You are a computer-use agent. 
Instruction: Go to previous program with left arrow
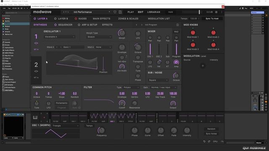tap(137, 25)
